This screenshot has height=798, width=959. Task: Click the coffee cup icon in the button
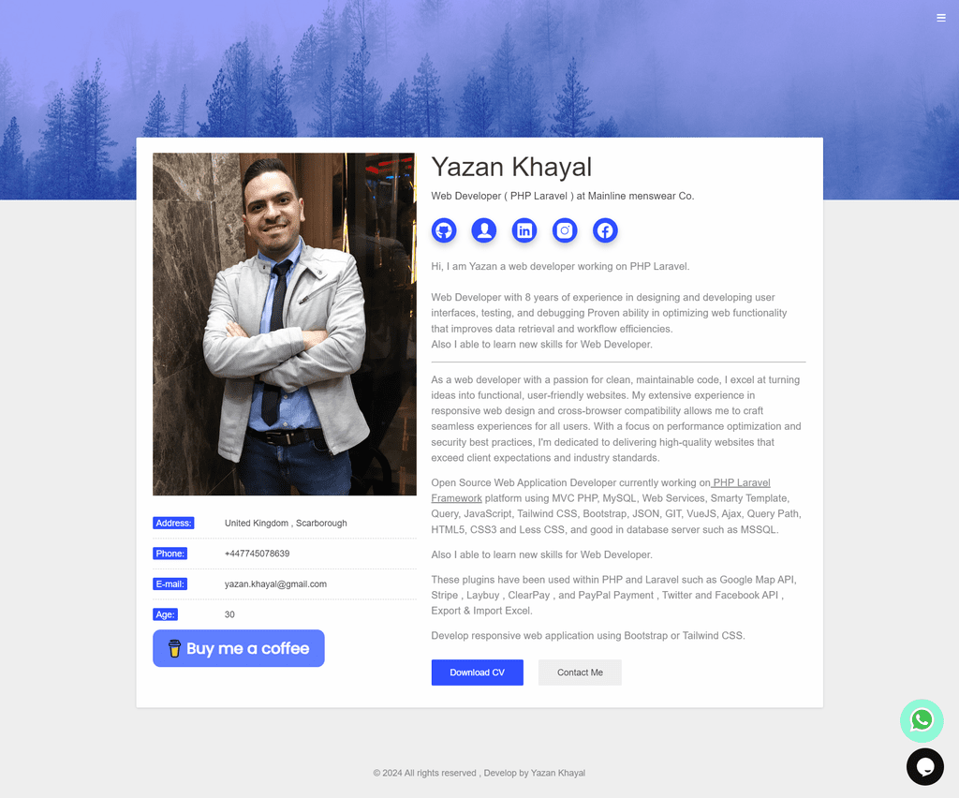pos(174,648)
